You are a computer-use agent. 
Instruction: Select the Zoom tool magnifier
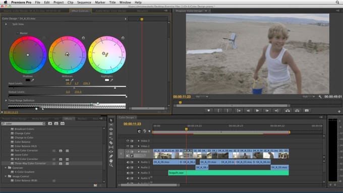tap(111, 165)
